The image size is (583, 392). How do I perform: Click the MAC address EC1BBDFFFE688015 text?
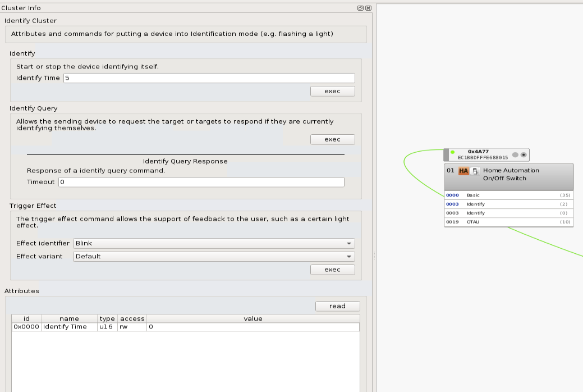[483, 157]
